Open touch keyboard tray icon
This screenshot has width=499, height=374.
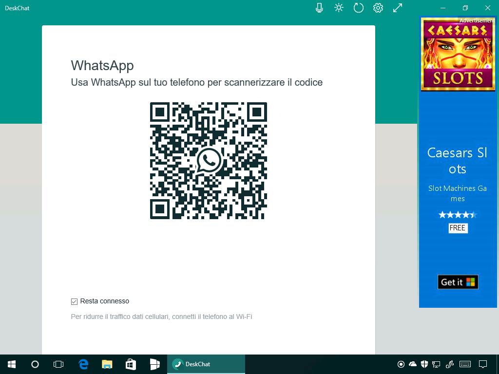point(465,364)
